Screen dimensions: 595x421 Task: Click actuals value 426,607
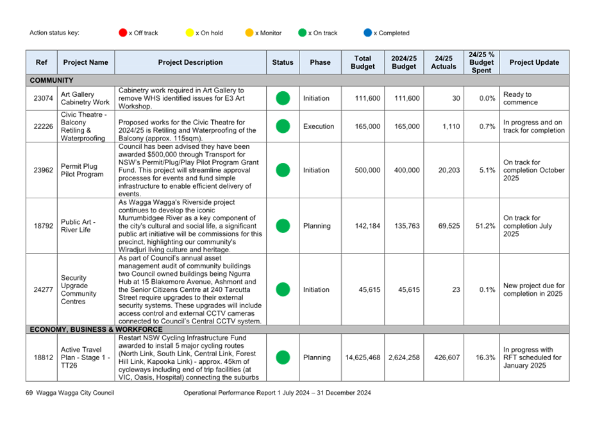click(447, 357)
